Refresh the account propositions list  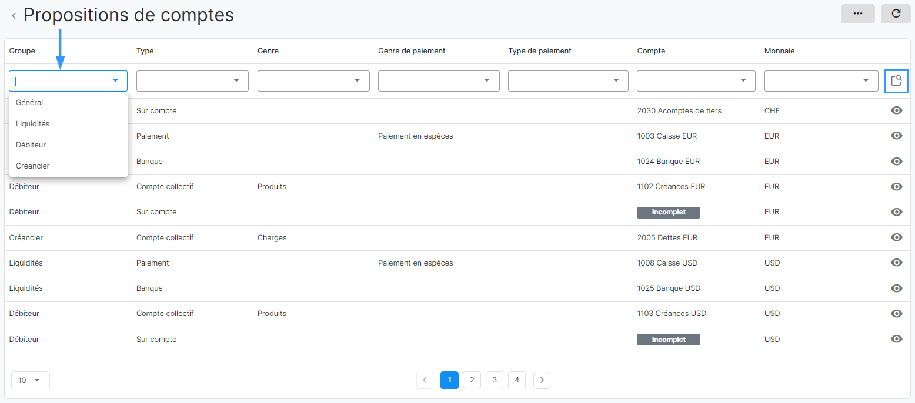coord(896,14)
